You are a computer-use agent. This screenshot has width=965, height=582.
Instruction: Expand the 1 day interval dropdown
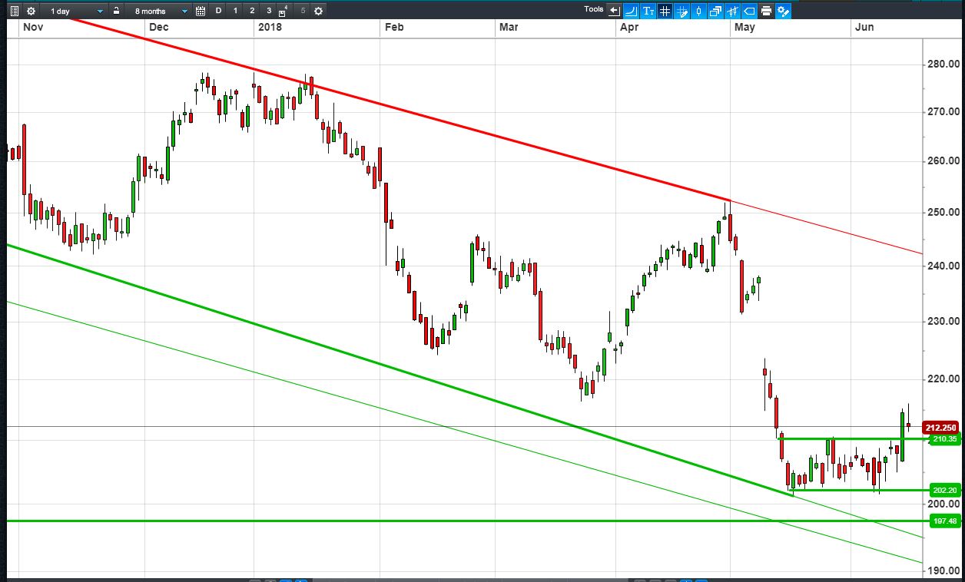[75, 11]
